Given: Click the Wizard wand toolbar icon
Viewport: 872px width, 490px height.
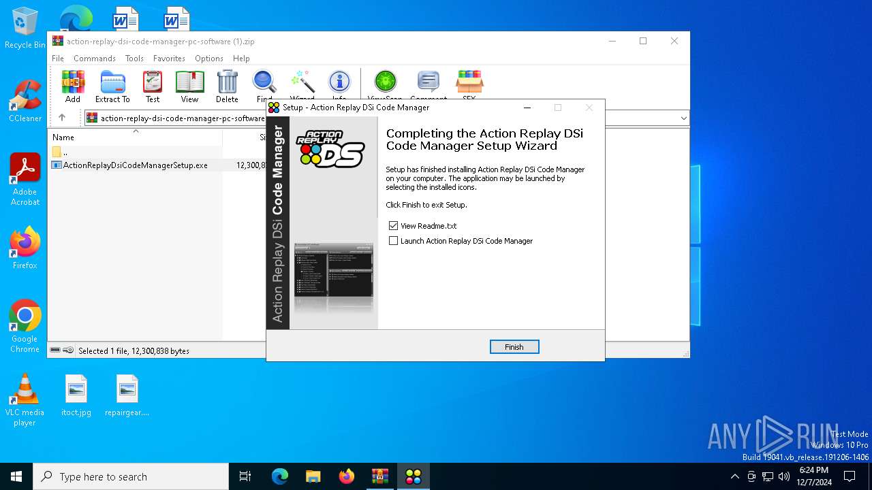Looking at the screenshot, I should (x=302, y=86).
